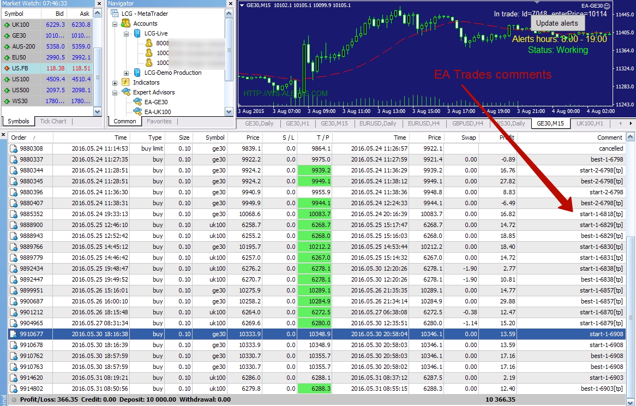Collapse the LCG-Live account node

tap(127, 33)
